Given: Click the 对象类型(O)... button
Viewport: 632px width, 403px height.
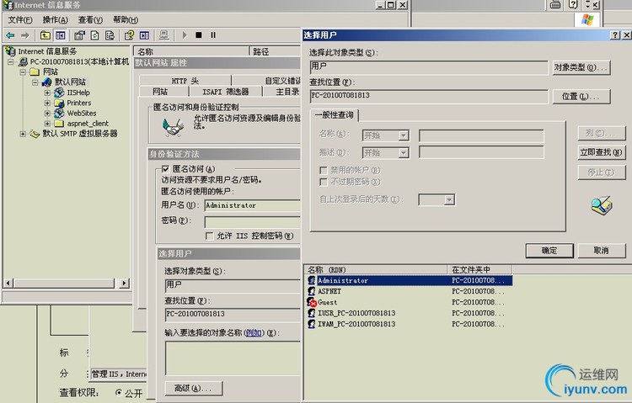Looking at the screenshot, I should point(581,67).
